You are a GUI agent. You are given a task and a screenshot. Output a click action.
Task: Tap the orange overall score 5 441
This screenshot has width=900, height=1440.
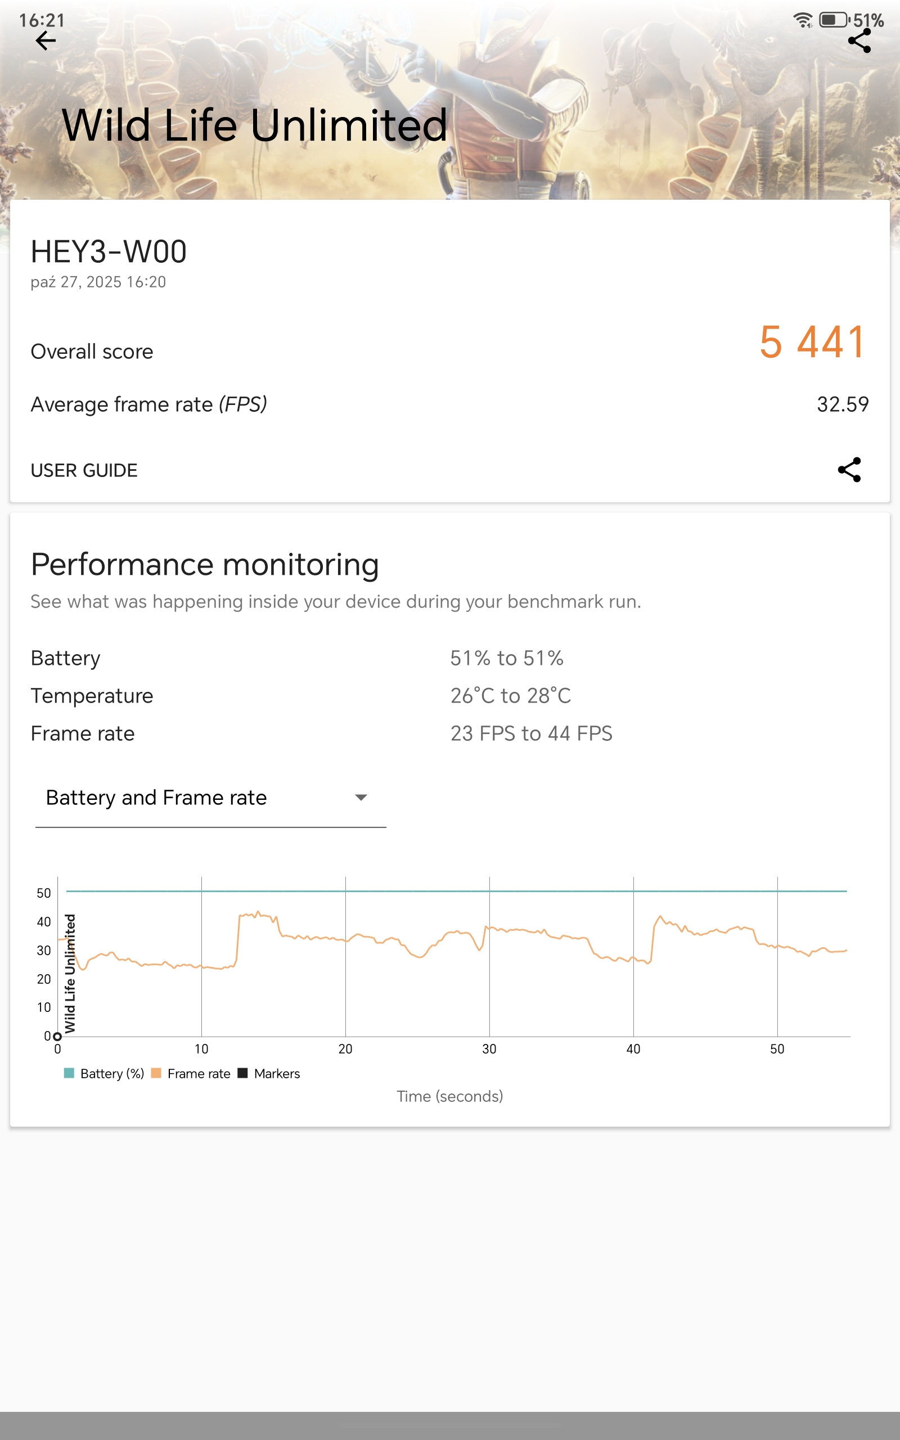[812, 343]
